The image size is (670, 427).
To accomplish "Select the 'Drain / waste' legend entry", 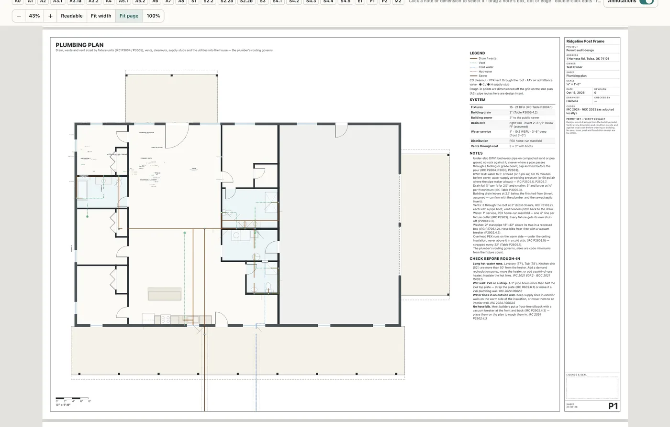I will coord(483,58).
